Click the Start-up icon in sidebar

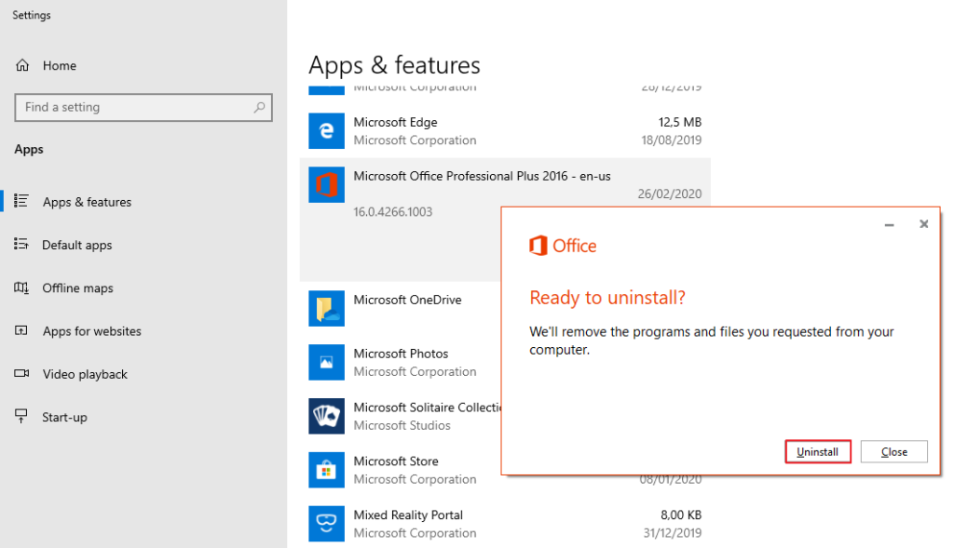pos(20,417)
